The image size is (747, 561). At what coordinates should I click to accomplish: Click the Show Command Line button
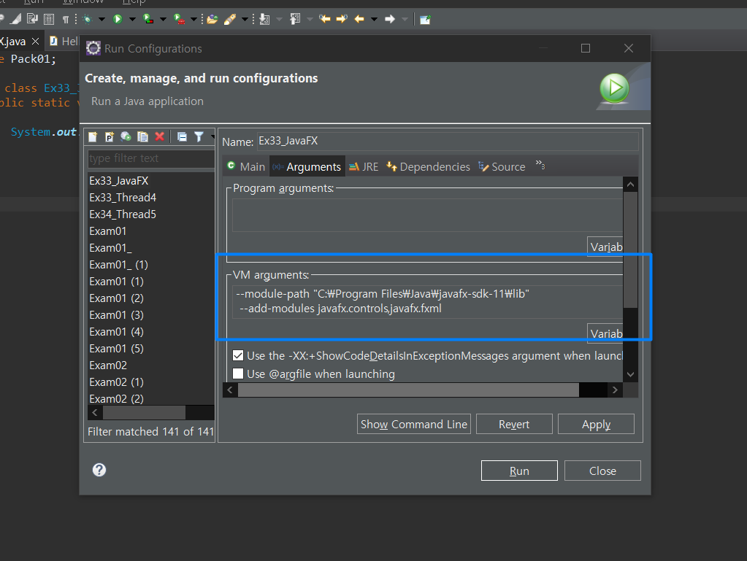pyautogui.click(x=413, y=424)
